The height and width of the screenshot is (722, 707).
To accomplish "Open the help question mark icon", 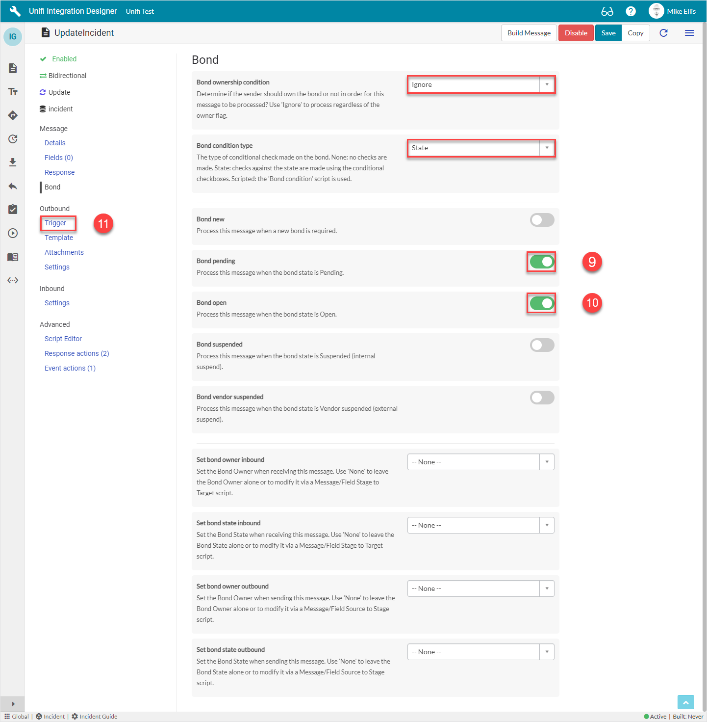I will click(x=631, y=11).
